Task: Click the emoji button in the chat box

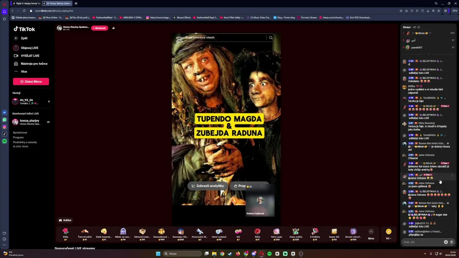Action: click(446, 242)
